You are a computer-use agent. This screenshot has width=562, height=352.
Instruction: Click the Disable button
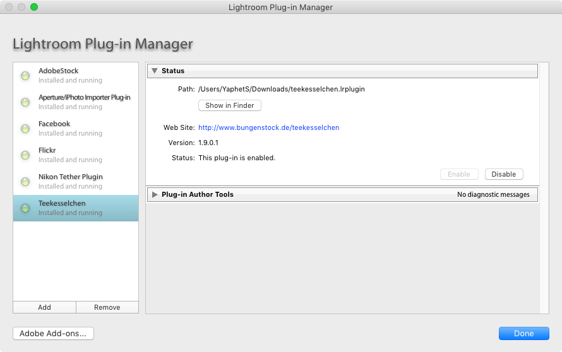tap(504, 174)
